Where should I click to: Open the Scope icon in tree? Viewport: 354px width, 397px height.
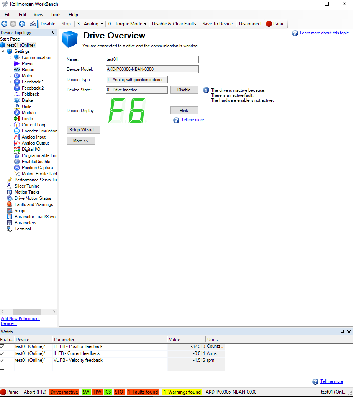click(10, 211)
